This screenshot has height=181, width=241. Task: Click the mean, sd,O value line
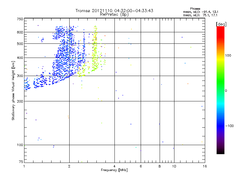pos(201,12)
